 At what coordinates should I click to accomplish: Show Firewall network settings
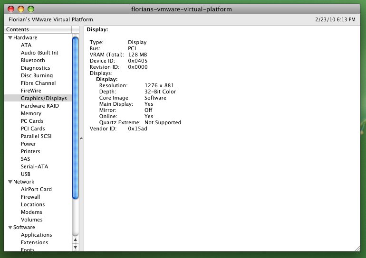coord(30,197)
